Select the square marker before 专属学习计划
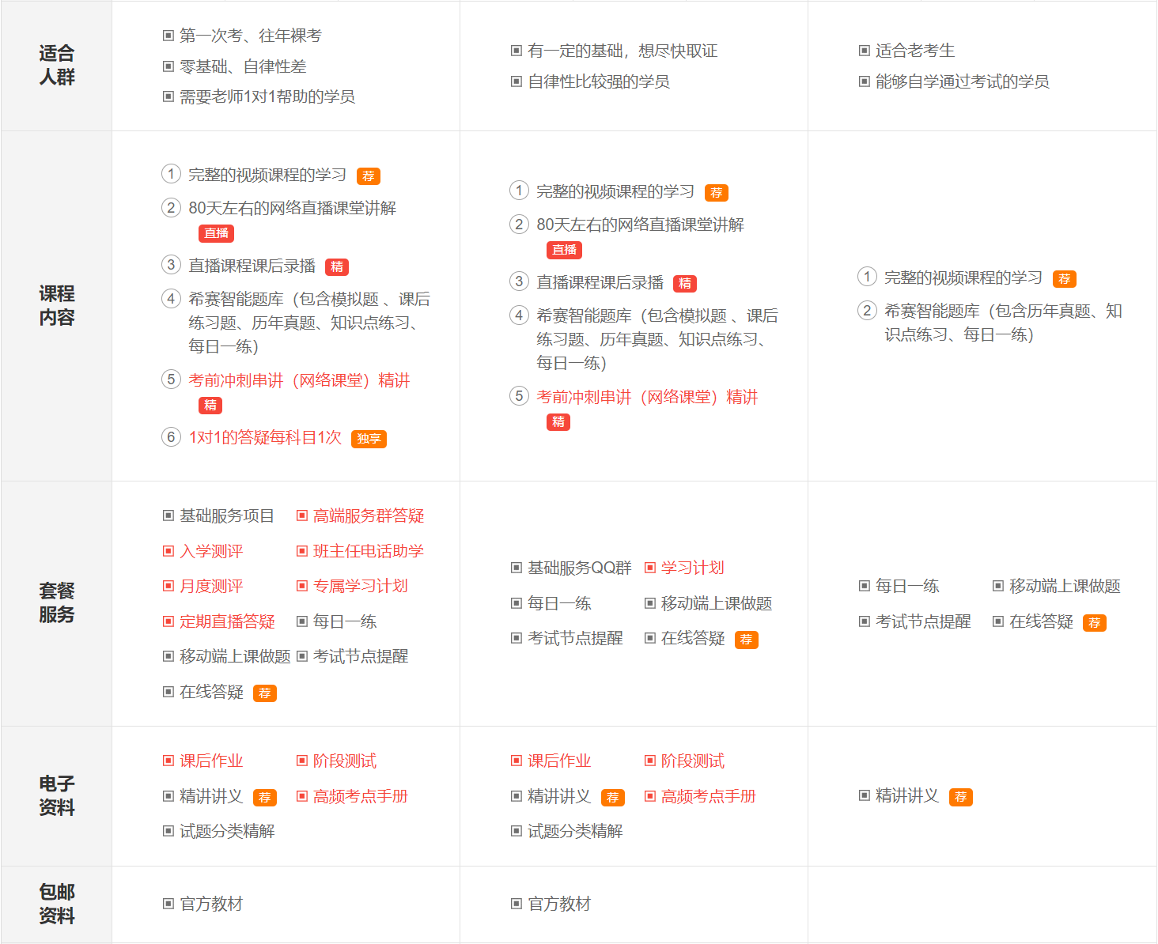This screenshot has height=944, width=1158. click(x=301, y=586)
